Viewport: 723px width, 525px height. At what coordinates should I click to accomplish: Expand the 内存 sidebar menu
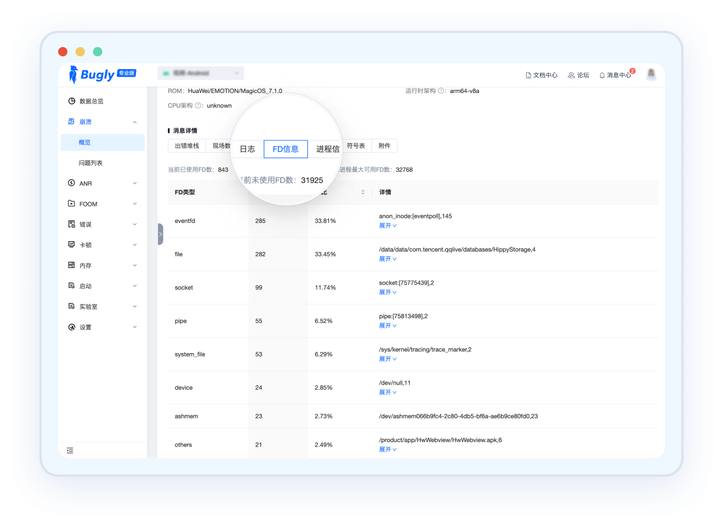(x=135, y=265)
